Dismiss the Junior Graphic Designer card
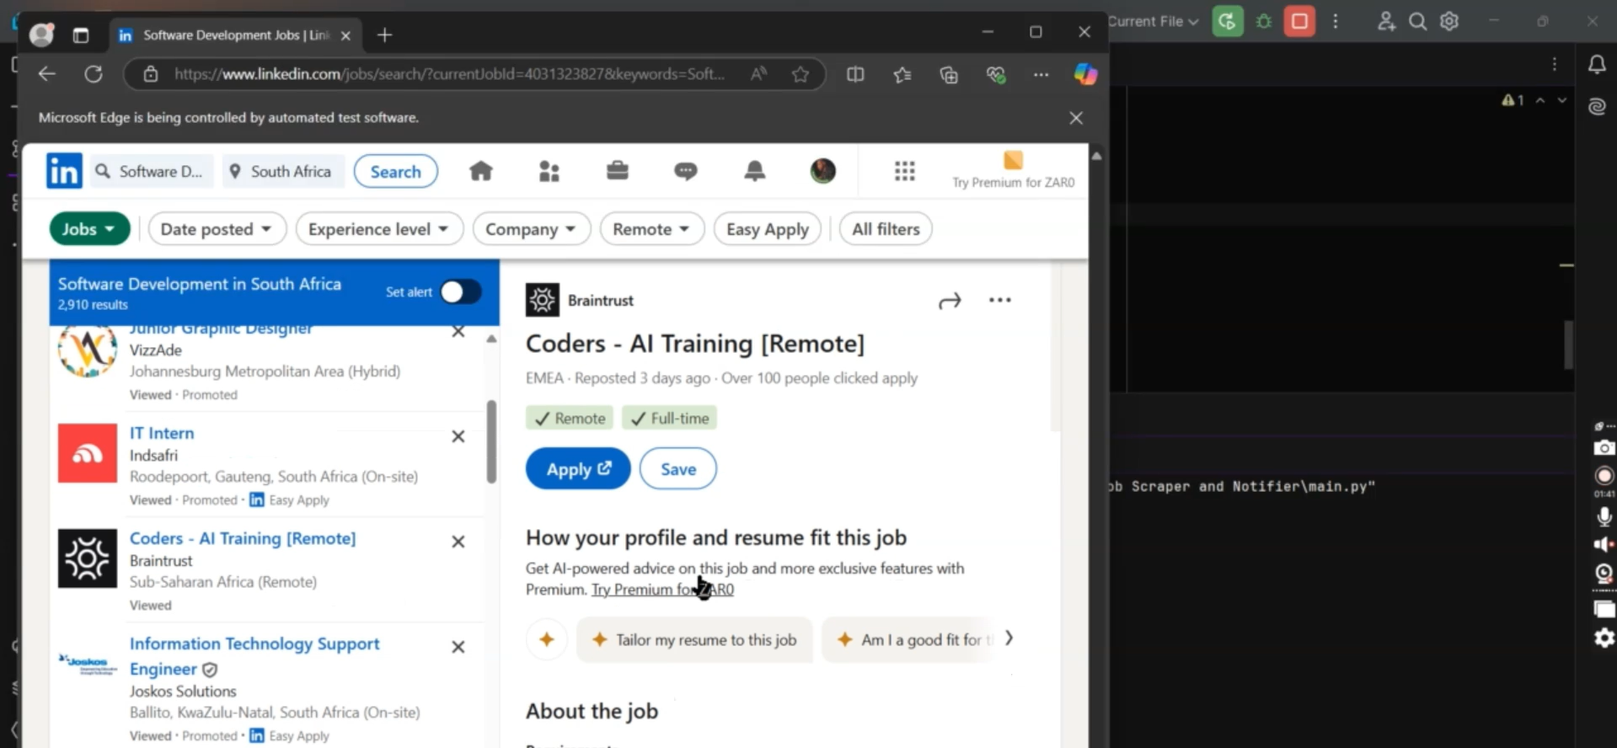This screenshot has width=1617, height=748. [458, 332]
